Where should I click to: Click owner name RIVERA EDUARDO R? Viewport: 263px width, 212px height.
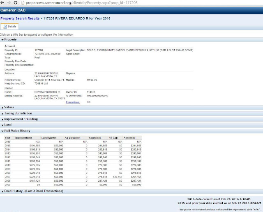(47, 92)
